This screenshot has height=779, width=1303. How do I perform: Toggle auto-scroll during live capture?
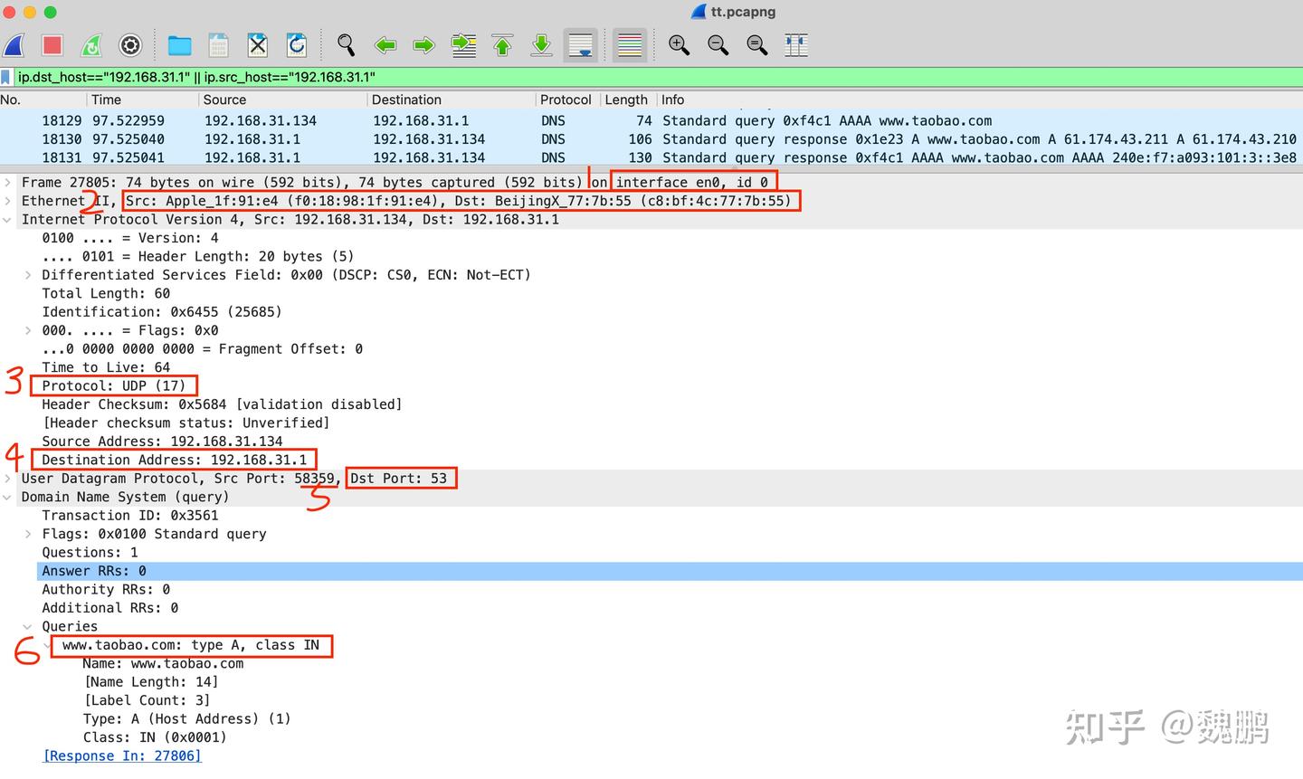[580, 45]
